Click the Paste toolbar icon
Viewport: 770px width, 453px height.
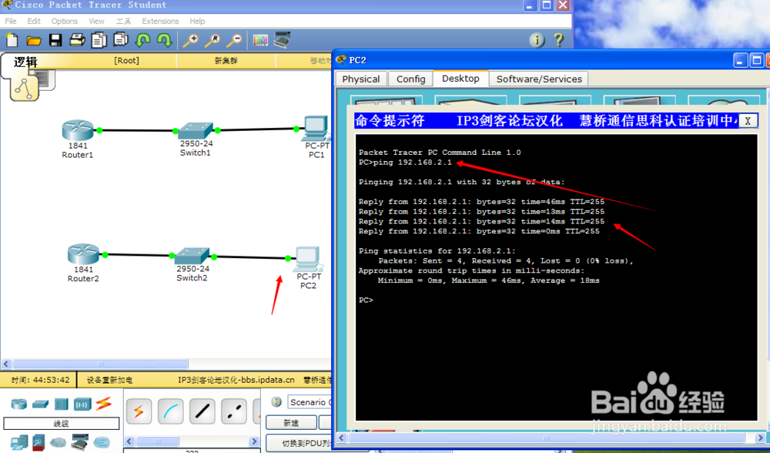120,40
